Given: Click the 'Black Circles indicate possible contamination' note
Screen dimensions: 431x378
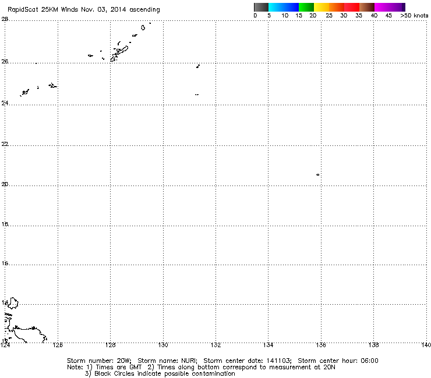Looking at the screenshot, I should pyautogui.click(x=165, y=373).
